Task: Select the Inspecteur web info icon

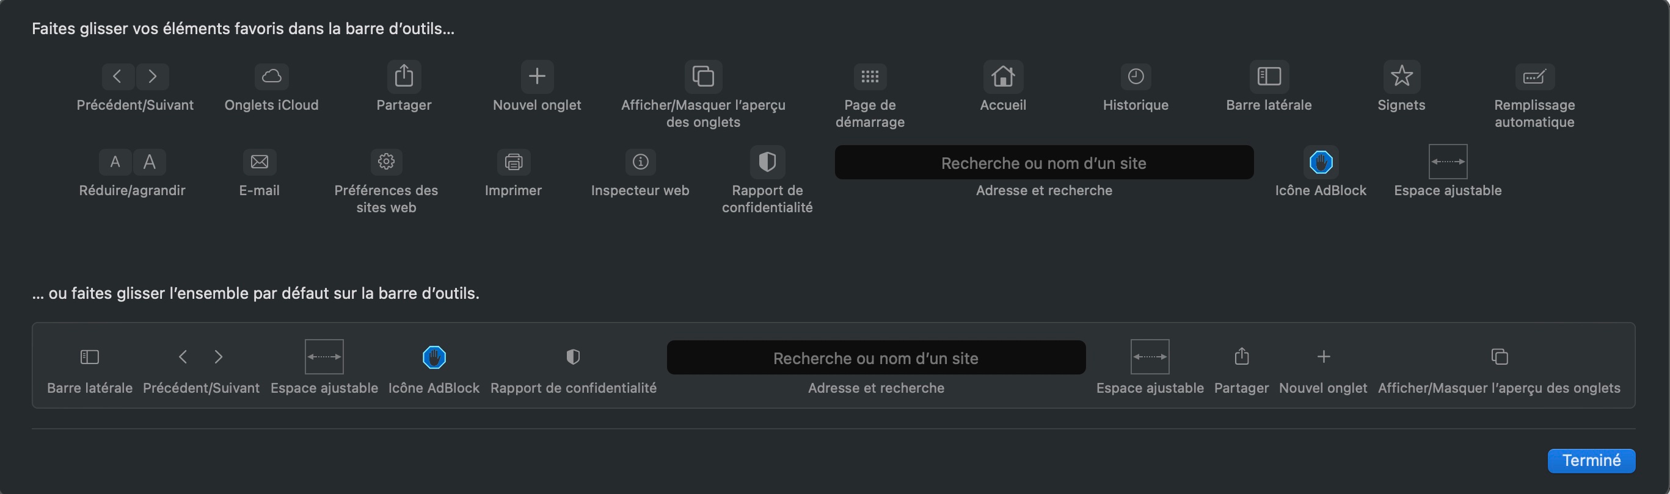Action: [641, 162]
